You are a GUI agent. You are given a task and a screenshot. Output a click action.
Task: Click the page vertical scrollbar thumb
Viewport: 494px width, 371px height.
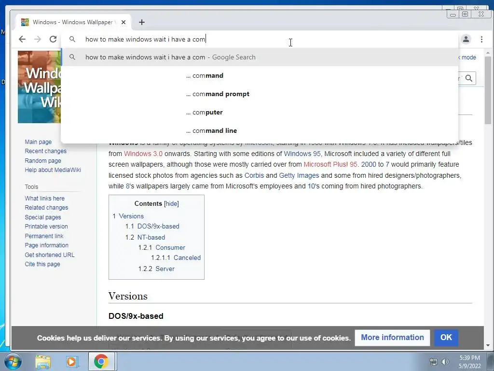488,90
